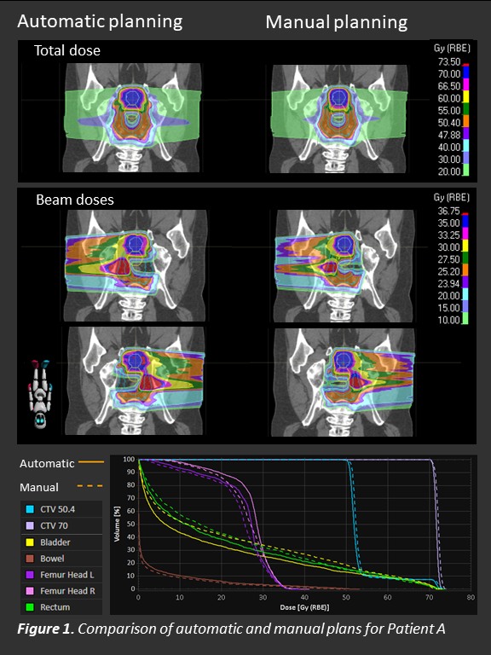
Task: Click the Dose [Gy (RBE)] axis label
Action: tap(304, 607)
